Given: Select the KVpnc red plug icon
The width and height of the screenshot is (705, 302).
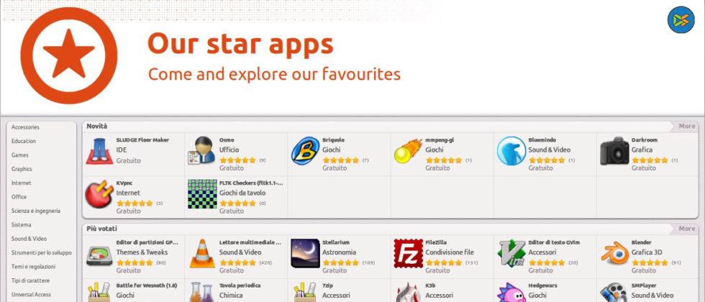Looking at the screenshot, I should [99, 194].
